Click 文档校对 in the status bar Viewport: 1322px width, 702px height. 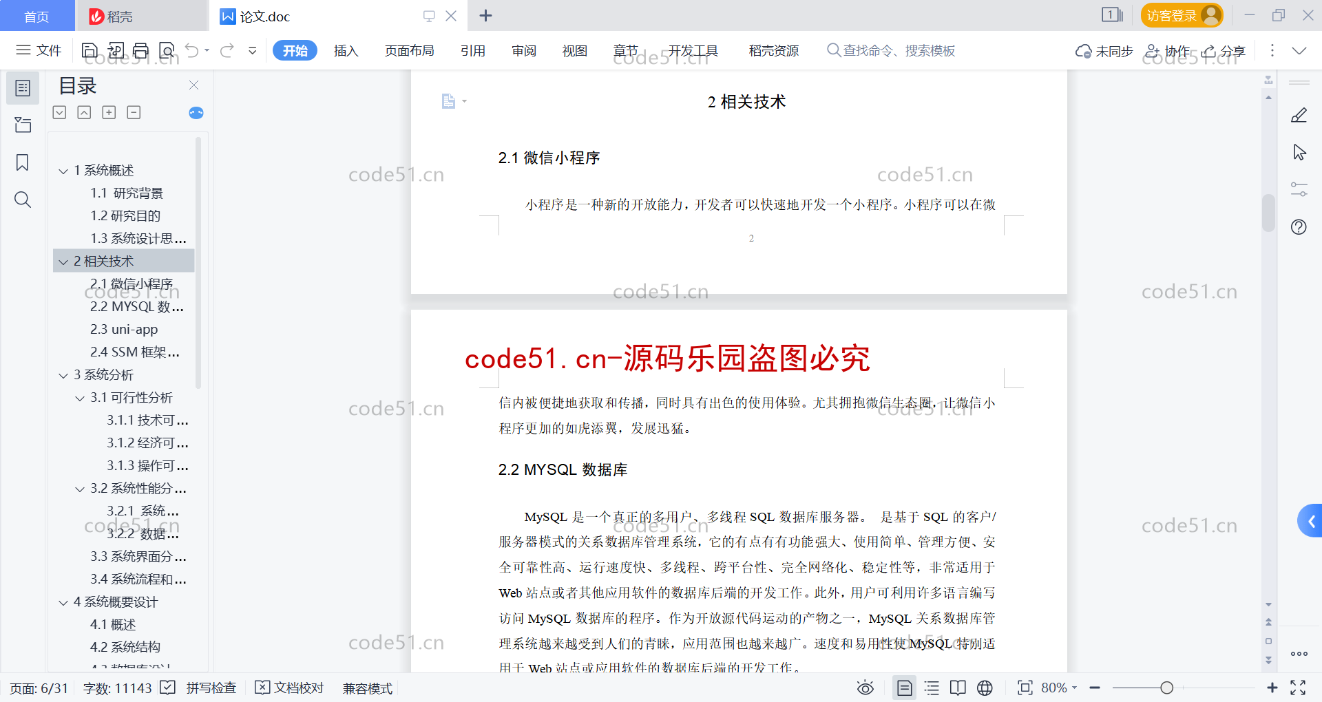pyautogui.click(x=290, y=688)
